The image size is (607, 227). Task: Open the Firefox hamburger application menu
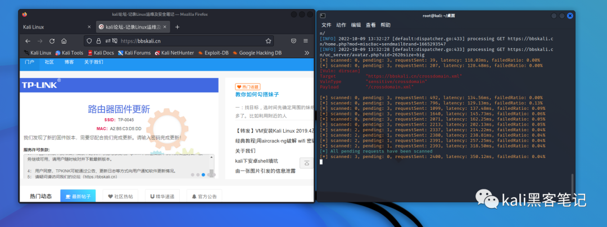tap(305, 41)
